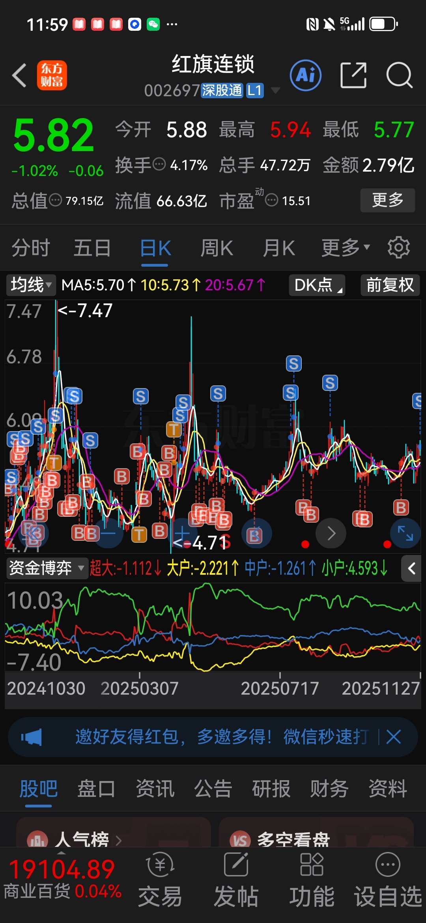Open the 资讯 tab

click(x=155, y=789)
